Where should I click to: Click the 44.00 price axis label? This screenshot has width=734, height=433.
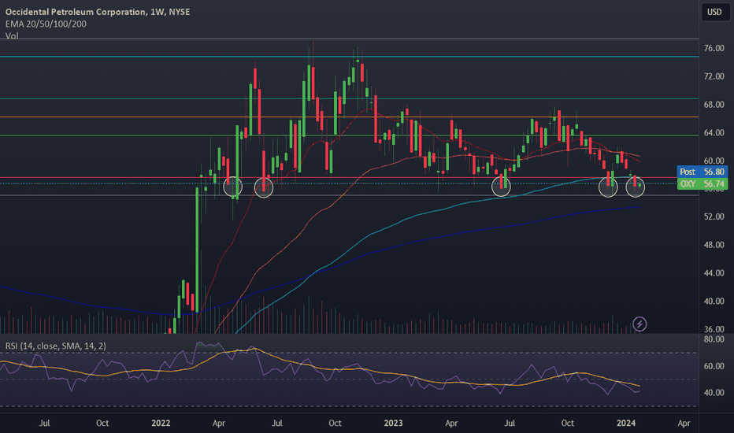pyautogui.click(x=714, y=273)
